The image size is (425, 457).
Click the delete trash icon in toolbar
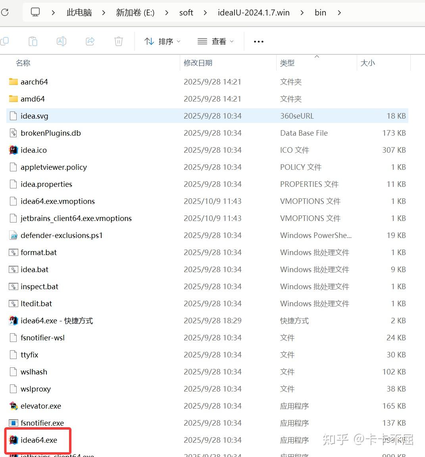click(119, 41)
